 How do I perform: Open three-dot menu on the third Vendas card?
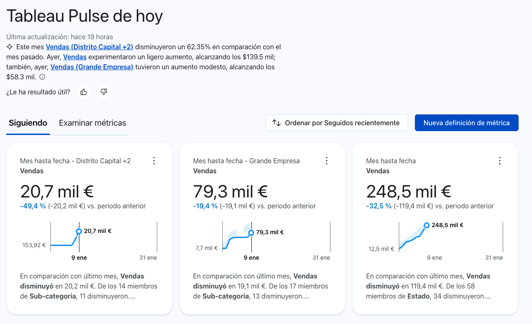(x=499, y=161)
